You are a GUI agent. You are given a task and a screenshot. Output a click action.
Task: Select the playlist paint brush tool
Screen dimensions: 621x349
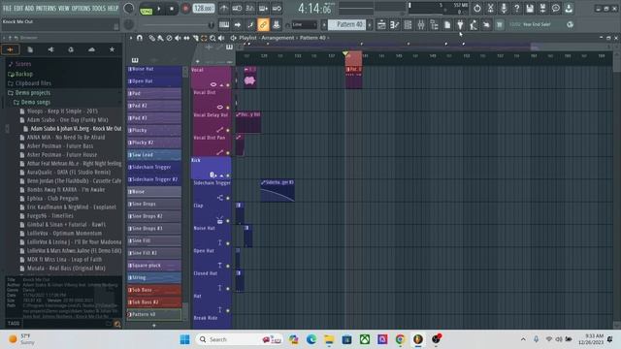pyautogui.click(x=160, y=38)
